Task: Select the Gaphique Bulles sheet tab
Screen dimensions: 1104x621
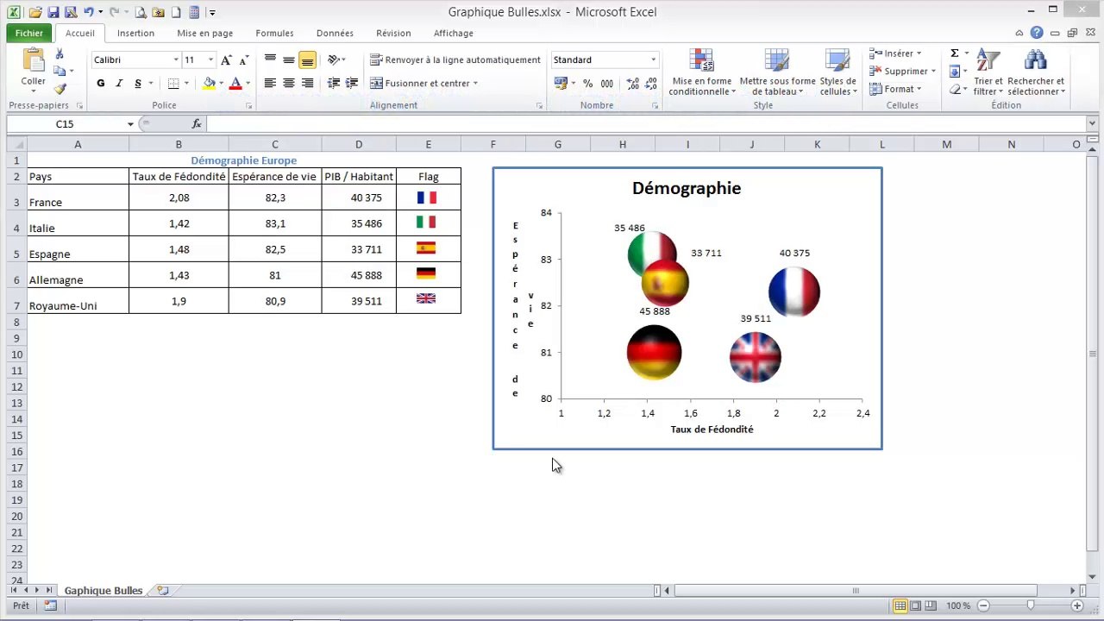Action: [103, 591]
